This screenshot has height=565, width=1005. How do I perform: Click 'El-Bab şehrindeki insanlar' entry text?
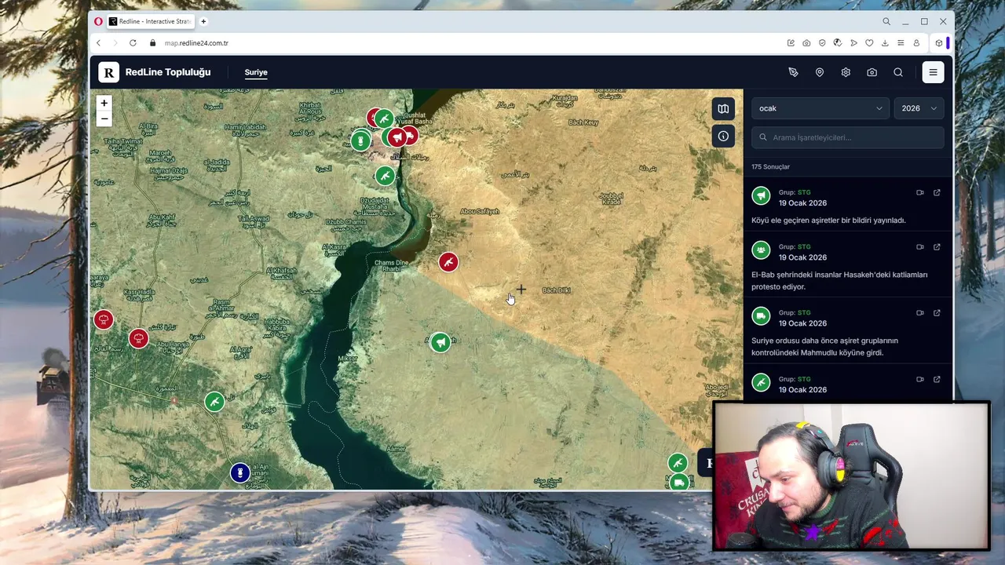tap(839, 281)
